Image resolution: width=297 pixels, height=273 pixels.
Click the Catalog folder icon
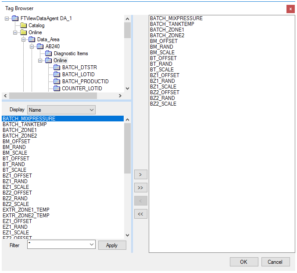pos(24,25)
